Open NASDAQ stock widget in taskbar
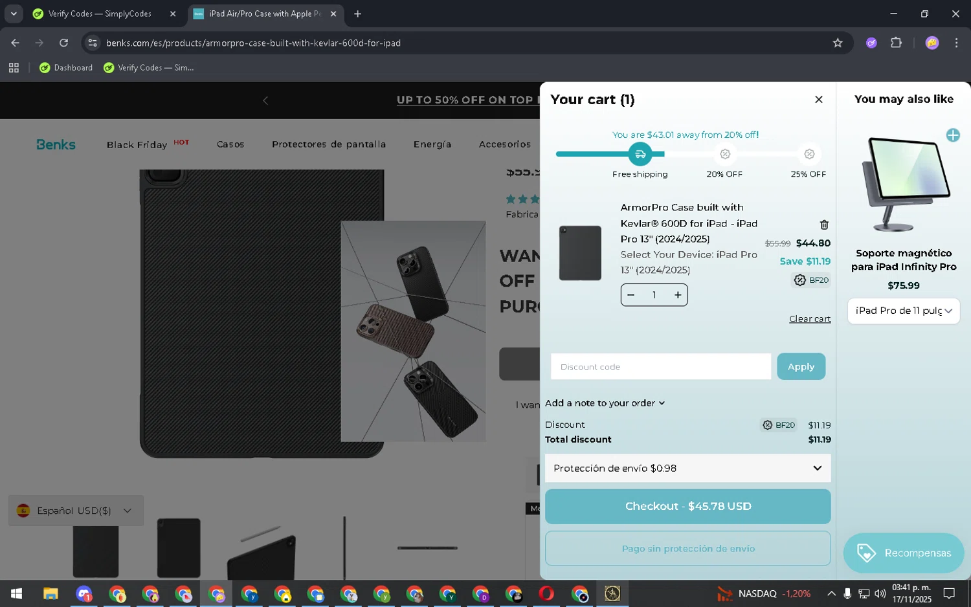Screen dimensions: 971x607 pos(764,593)
